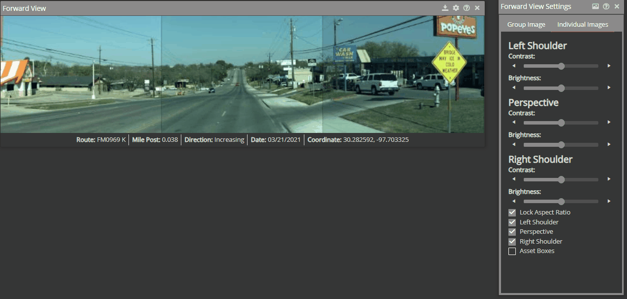Disable the Right Shoulder image checkbox
This screenshot has height=299, width=627.
point(512,242)
